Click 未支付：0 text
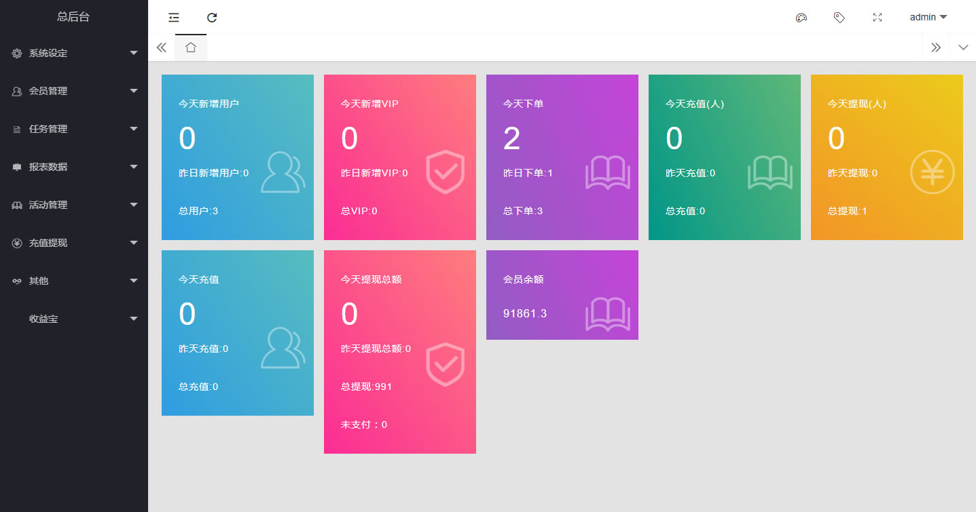 tap(364, 425)
